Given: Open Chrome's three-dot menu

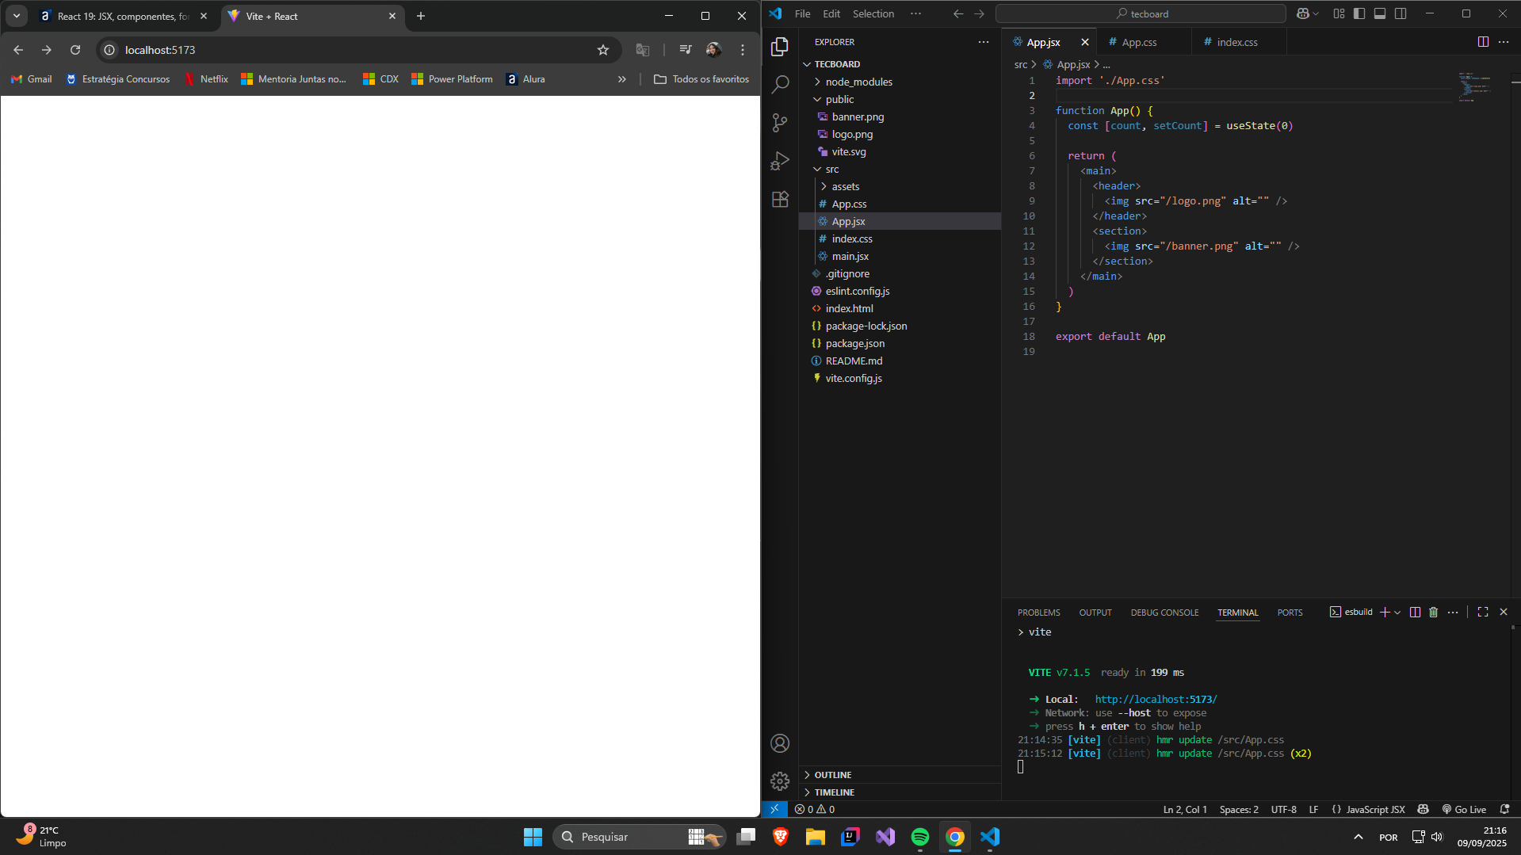Looking at the screenshot, I should pos(743,50).
